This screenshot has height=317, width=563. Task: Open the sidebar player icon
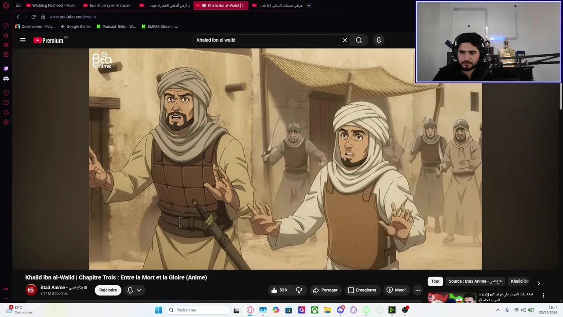(6, 93)
